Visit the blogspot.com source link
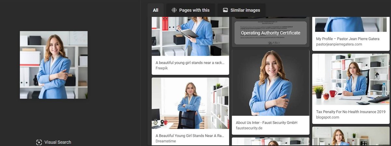The height and width of the screenshot is (146, 391). click(x=327, y=117)
